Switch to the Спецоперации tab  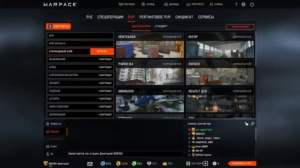(x=110, y=17)
